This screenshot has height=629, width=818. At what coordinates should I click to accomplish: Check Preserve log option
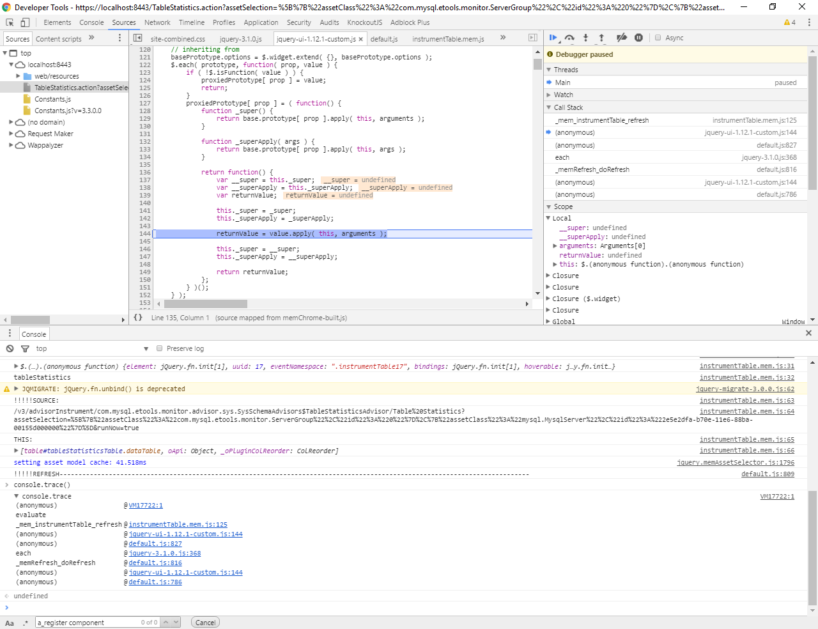tap(160, 348)
